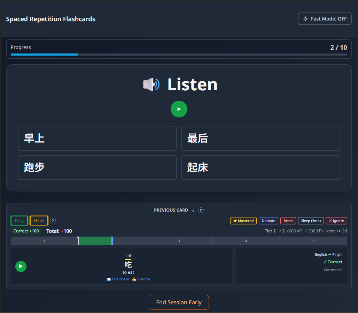Click End Session Early button
358x313 pixels.
[x=179, y=302]
